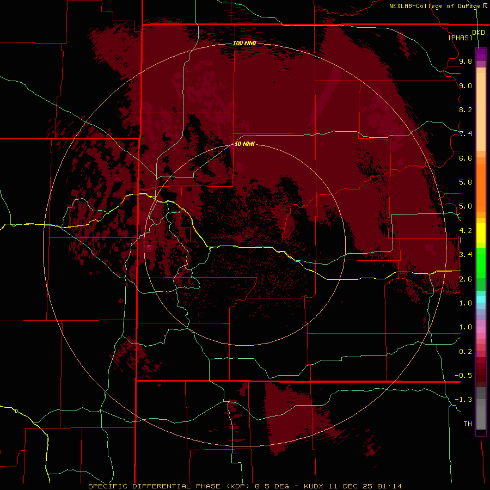Click the 3.4 scale value
Image resolution: width=490 pixels, height=490 pixels.
pyautogui.click(x=465, y=255)
